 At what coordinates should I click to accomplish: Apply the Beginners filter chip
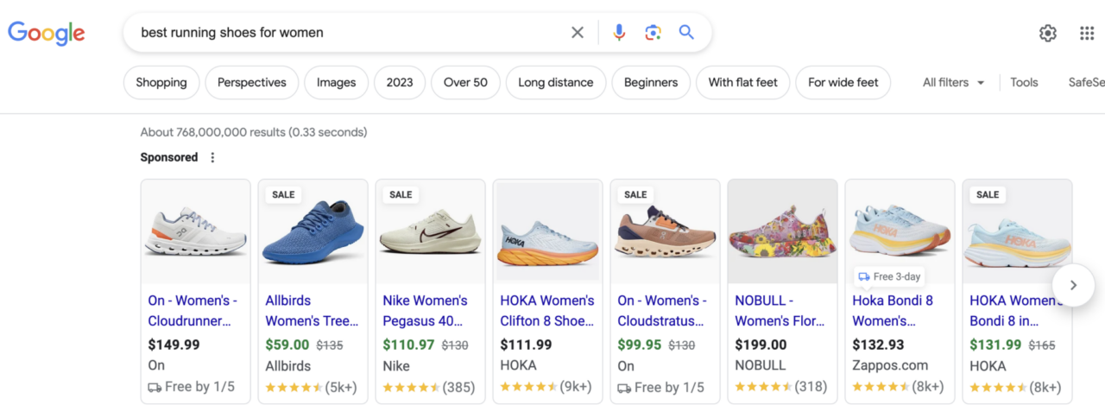click(651, 83)
